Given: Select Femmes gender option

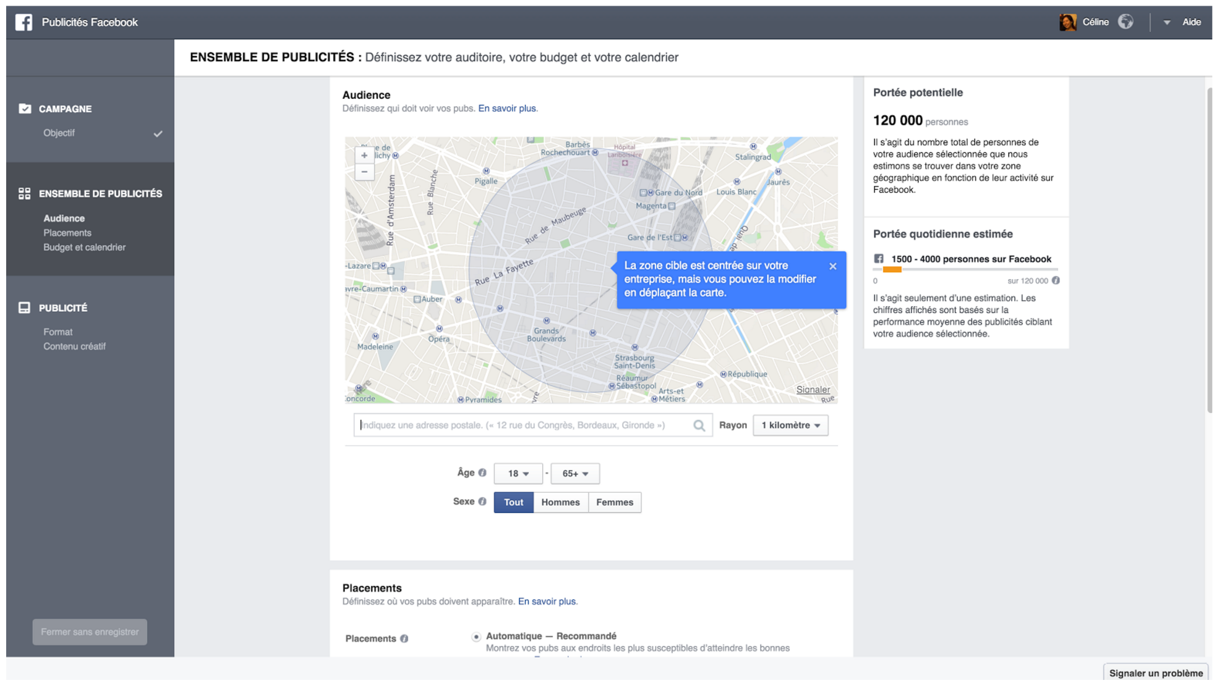Looking at the screenshot, I should coord(615,502).
